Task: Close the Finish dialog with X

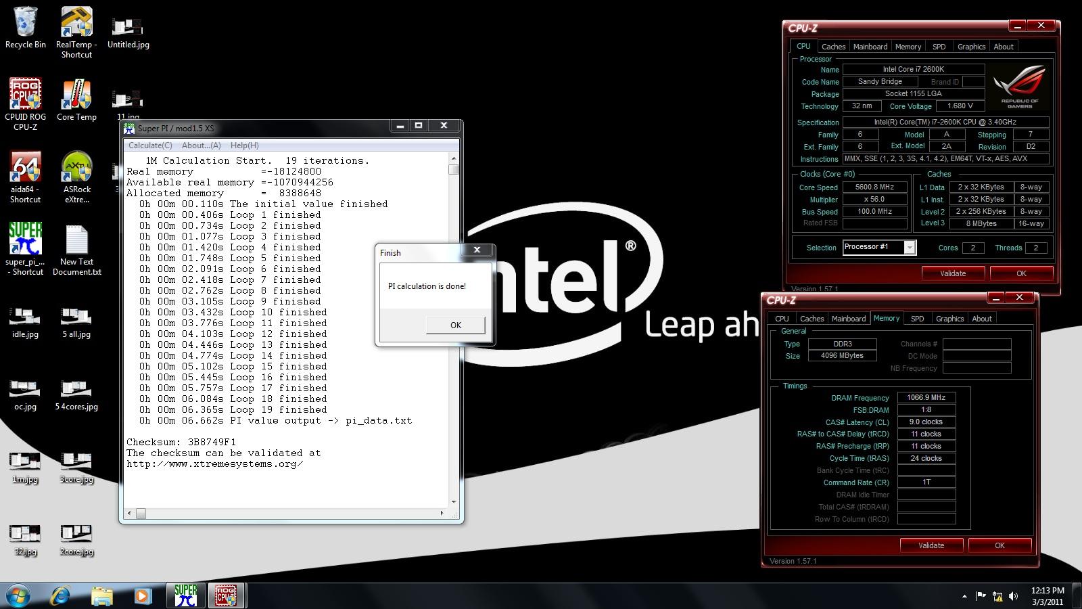Action: coord(477,250)
